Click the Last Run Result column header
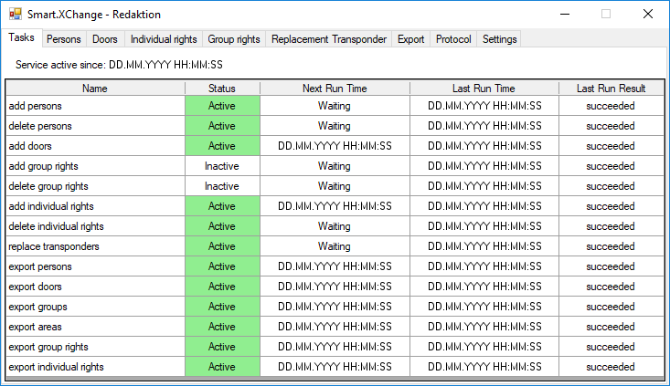Screen dimensions: 670x386 click(611, 89)
